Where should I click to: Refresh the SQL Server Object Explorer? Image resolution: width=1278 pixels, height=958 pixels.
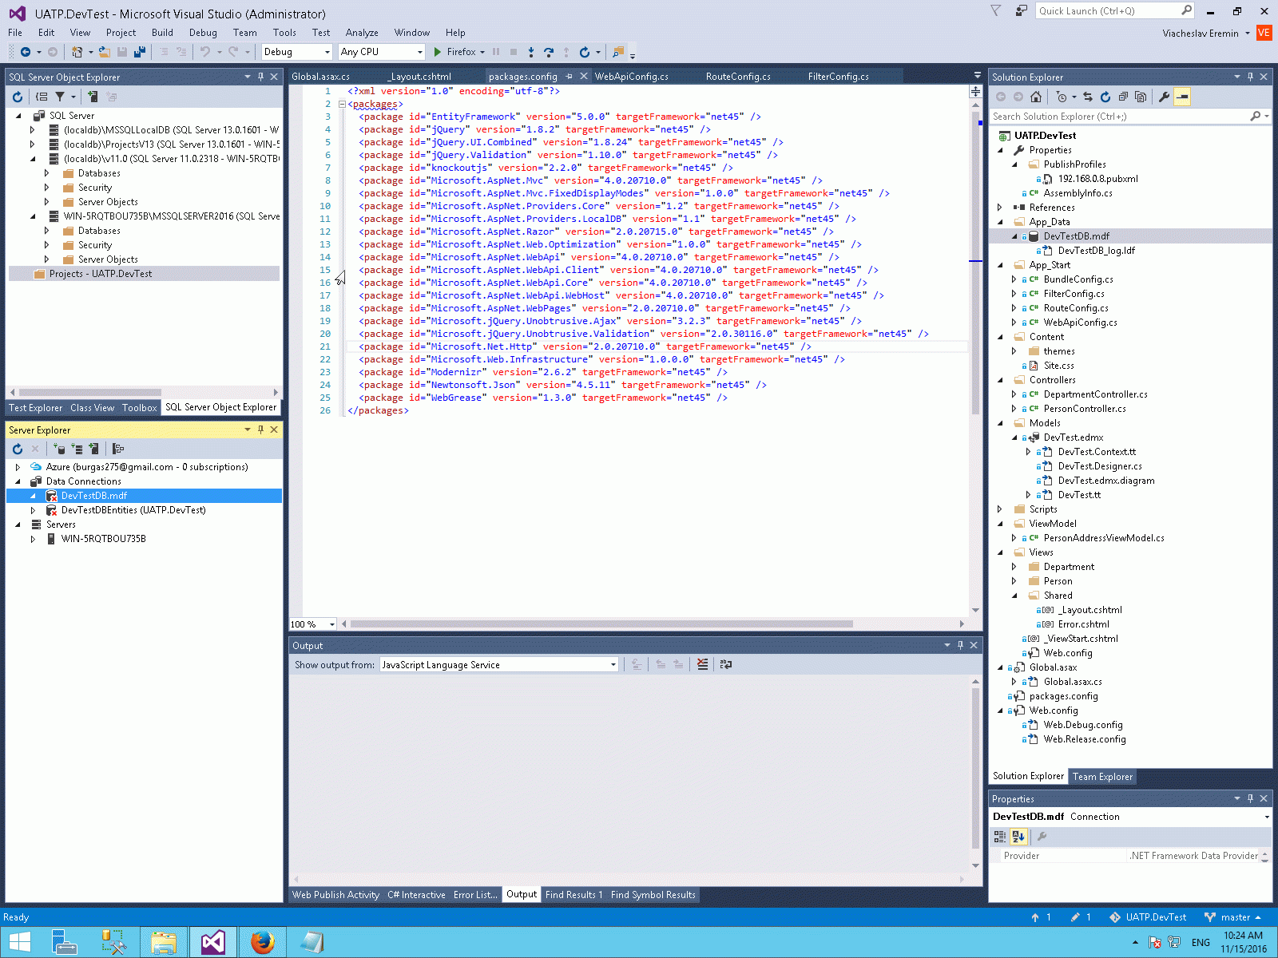(18, 97)
